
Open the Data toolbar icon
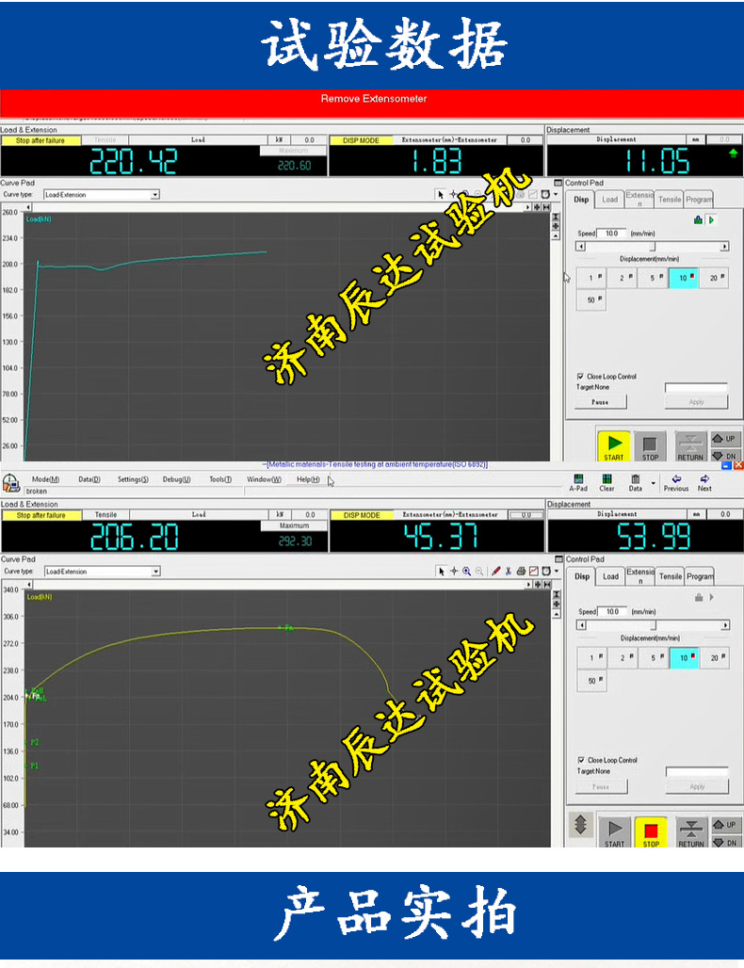(x=636, y=483)
